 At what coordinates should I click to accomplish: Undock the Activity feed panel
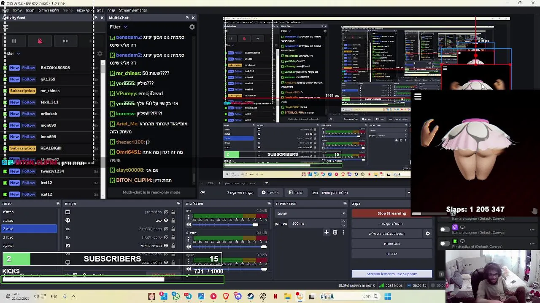coord(96,18)
